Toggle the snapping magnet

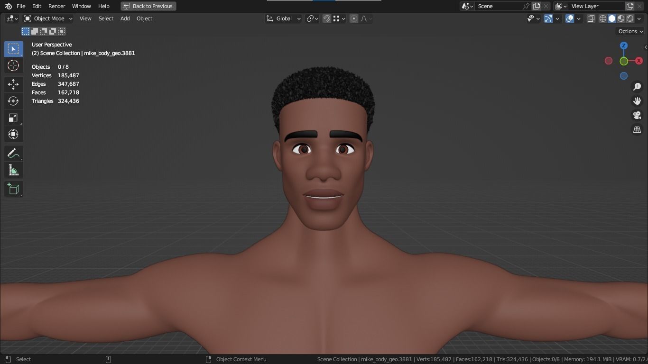point(327,18)
